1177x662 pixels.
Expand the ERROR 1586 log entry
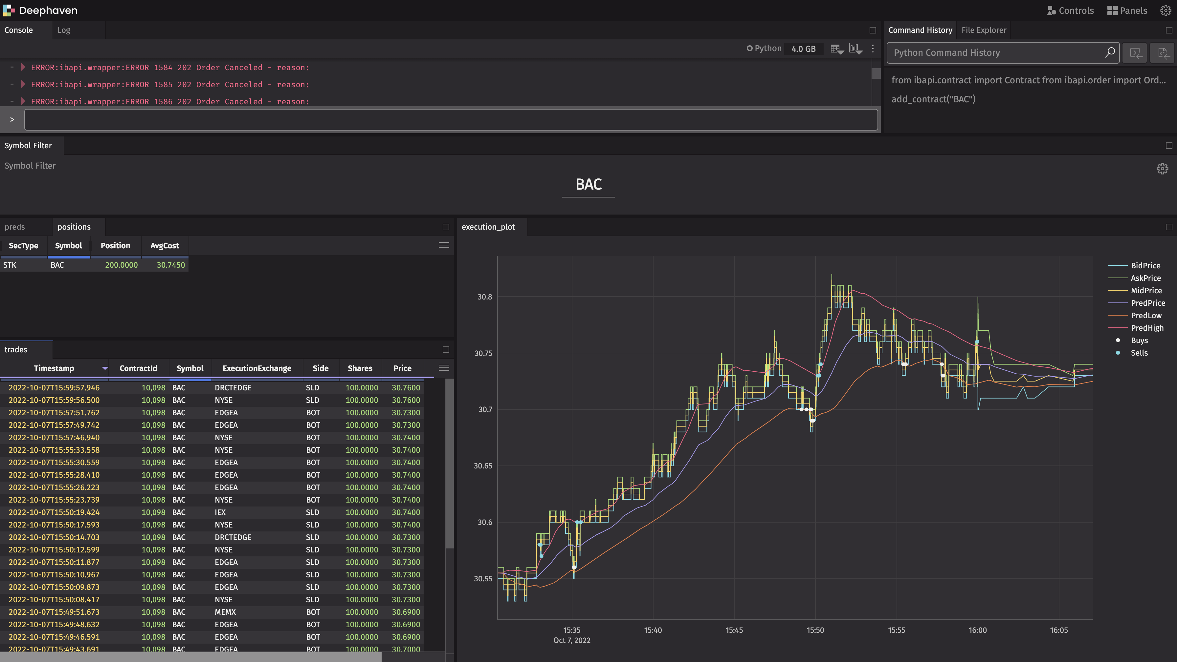tap(22, 101)
